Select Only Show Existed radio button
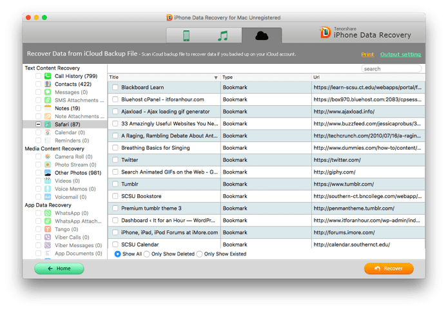This screenshot has width=448, height=311. [199, 254]
